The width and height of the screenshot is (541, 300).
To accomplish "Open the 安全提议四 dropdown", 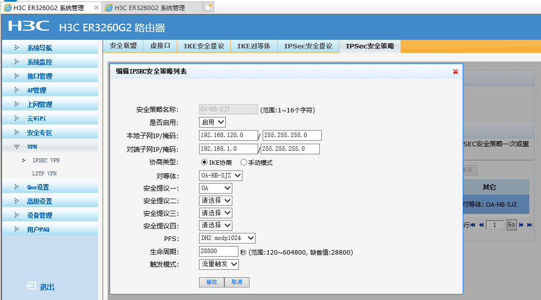I will tap(215, 225).
